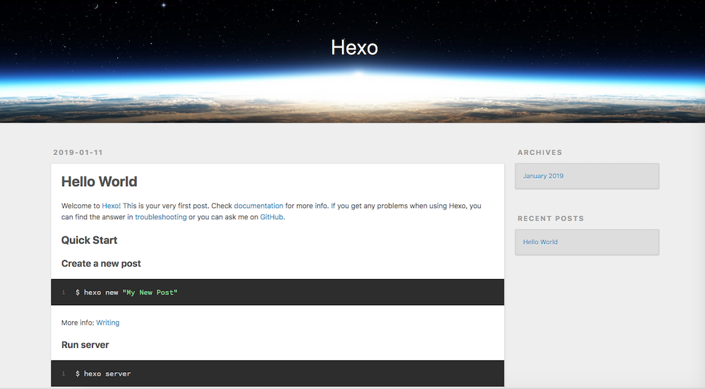The image size is (705, 389).
Task: Open the Hello World post title
Action: coord(99,181)
